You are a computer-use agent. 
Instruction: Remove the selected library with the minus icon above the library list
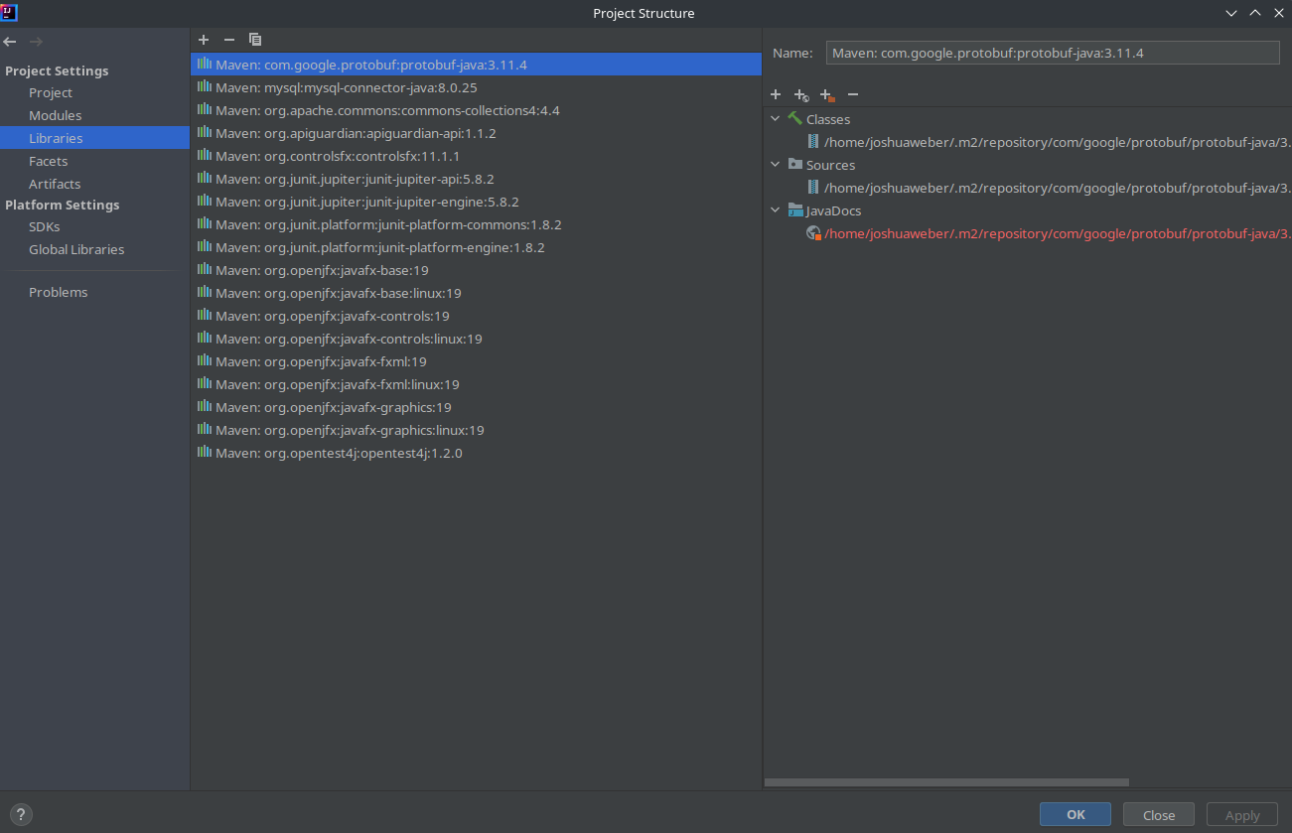(229, 40)
